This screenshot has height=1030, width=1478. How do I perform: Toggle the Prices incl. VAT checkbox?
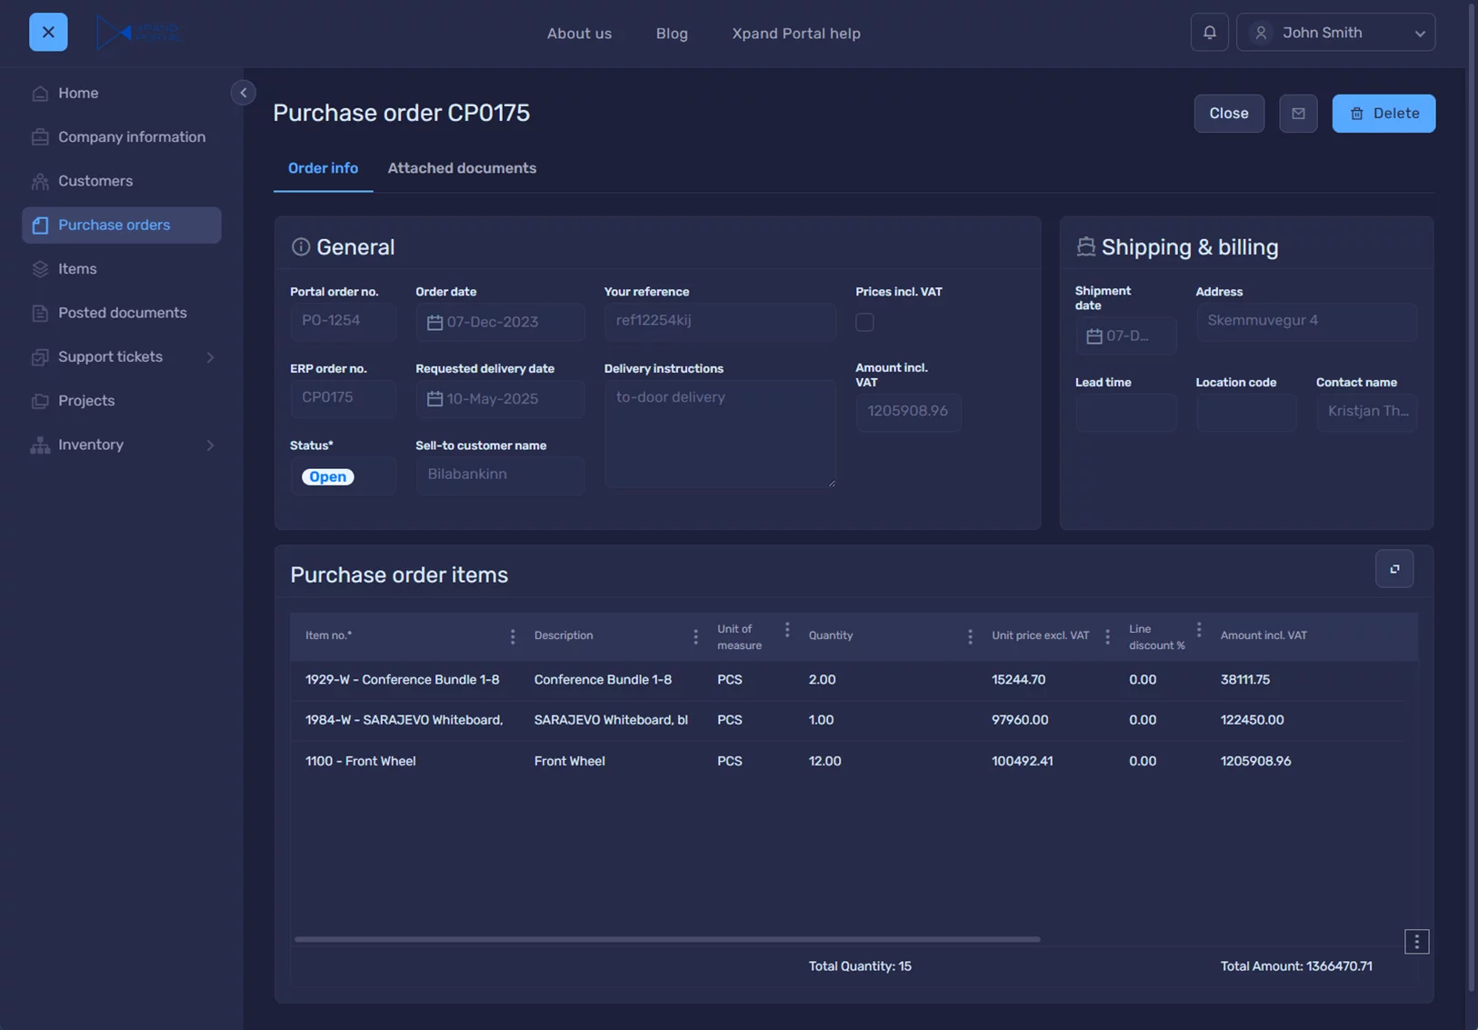pyautogui.click(x=864, y=323)
